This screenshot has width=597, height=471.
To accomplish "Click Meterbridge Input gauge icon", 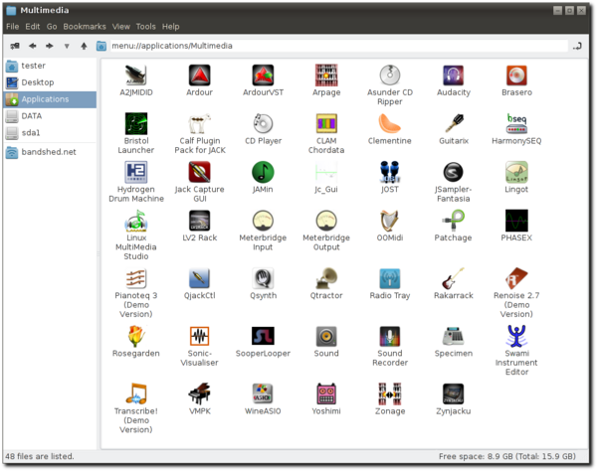I will coord(263,221).
